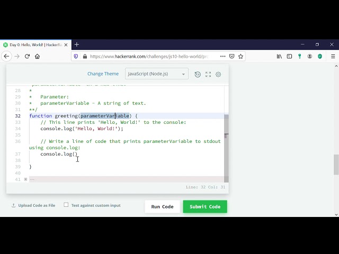Toggle the sidebar view icon
Screen dimensions: 339x254
289,57
